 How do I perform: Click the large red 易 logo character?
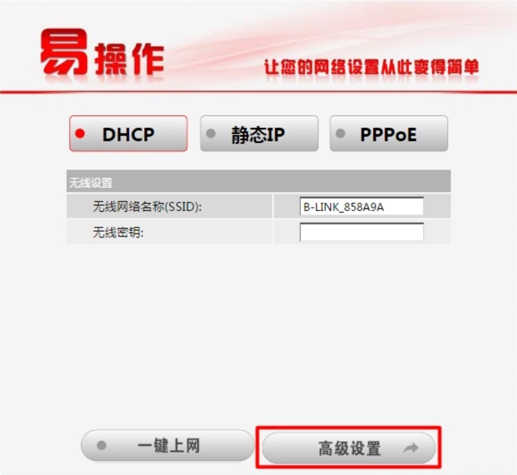coord(64,52)
